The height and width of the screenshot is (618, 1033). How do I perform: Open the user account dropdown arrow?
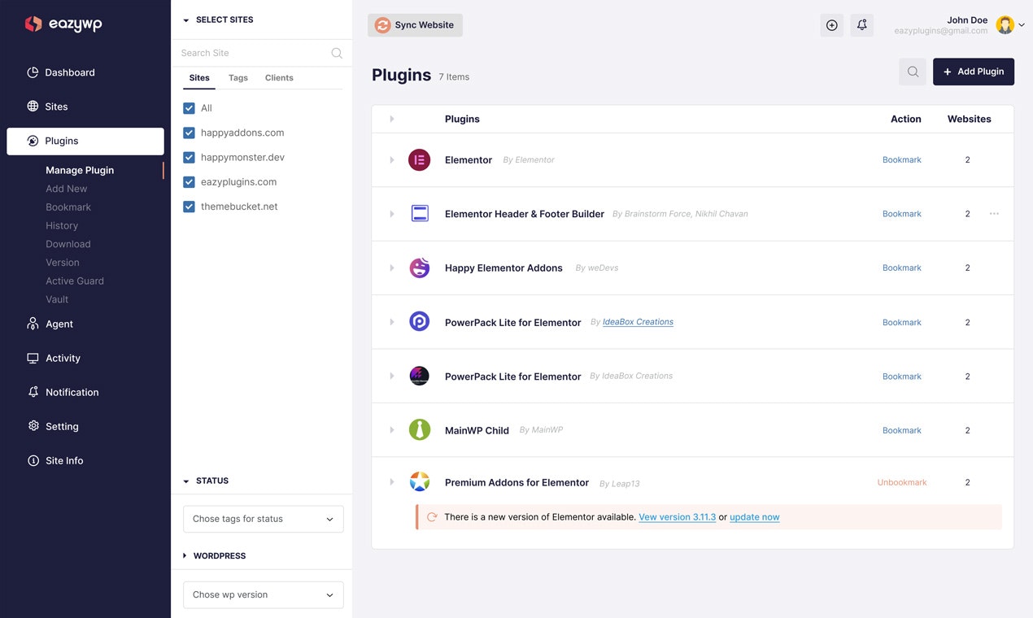click(x=1022, y=25)
